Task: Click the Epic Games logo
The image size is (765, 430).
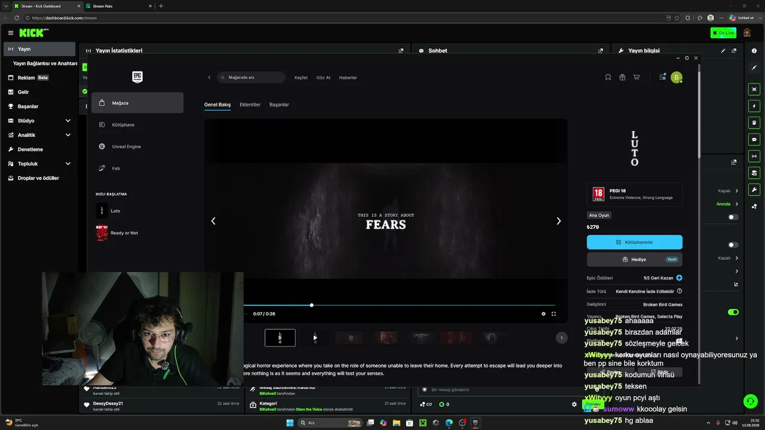Action: click(x=137, y=77)
